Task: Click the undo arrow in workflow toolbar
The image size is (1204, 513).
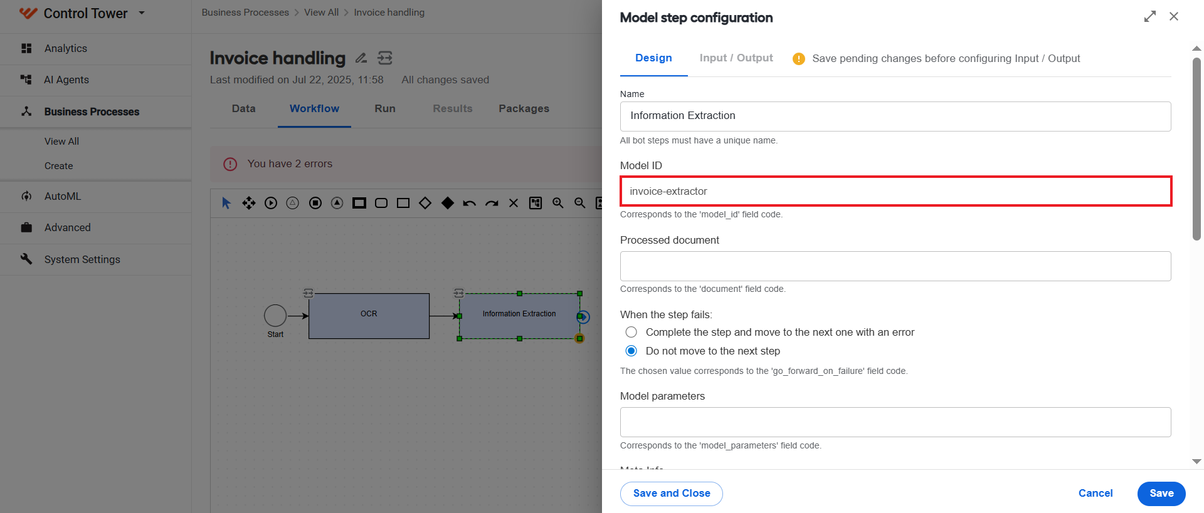Action: tap(470, 203)
